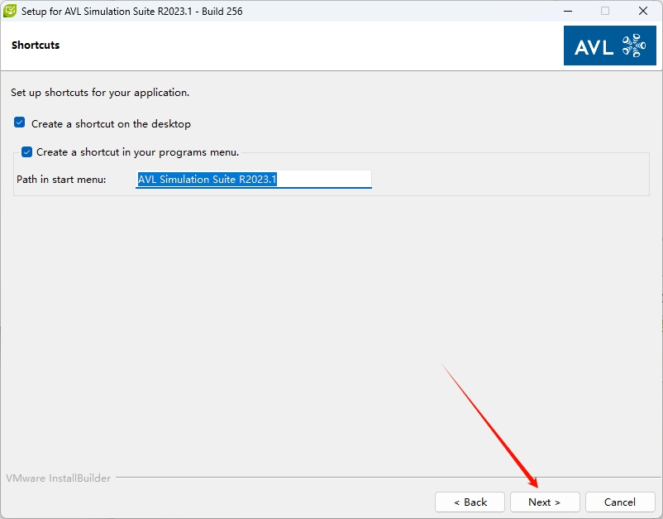663x519 pixels.
Task: Click the white header banner area
Action: pos(289,46)
